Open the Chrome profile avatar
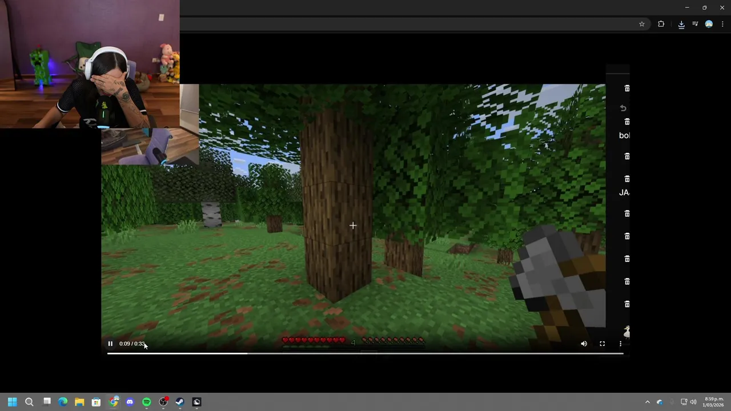Viewport: 731px width, 411px height. (x=709, y=24)
